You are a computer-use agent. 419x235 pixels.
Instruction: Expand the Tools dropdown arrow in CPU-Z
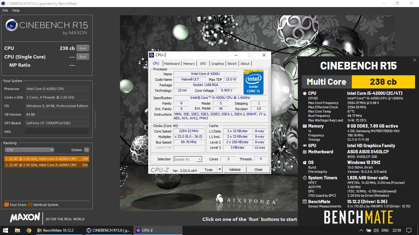pos(220,170)
